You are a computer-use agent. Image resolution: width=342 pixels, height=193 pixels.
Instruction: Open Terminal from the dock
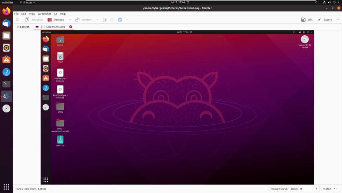[6, 84]
